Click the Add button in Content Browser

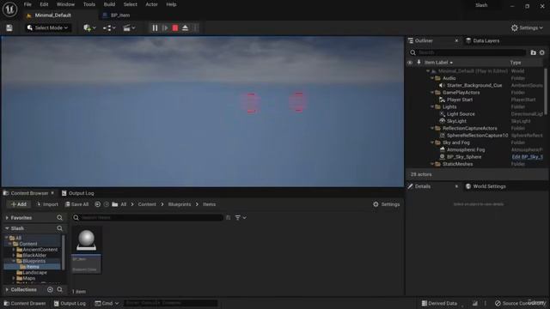[19, 204]
